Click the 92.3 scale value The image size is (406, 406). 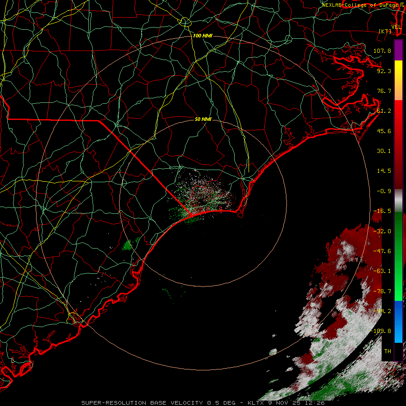(384, 71)
